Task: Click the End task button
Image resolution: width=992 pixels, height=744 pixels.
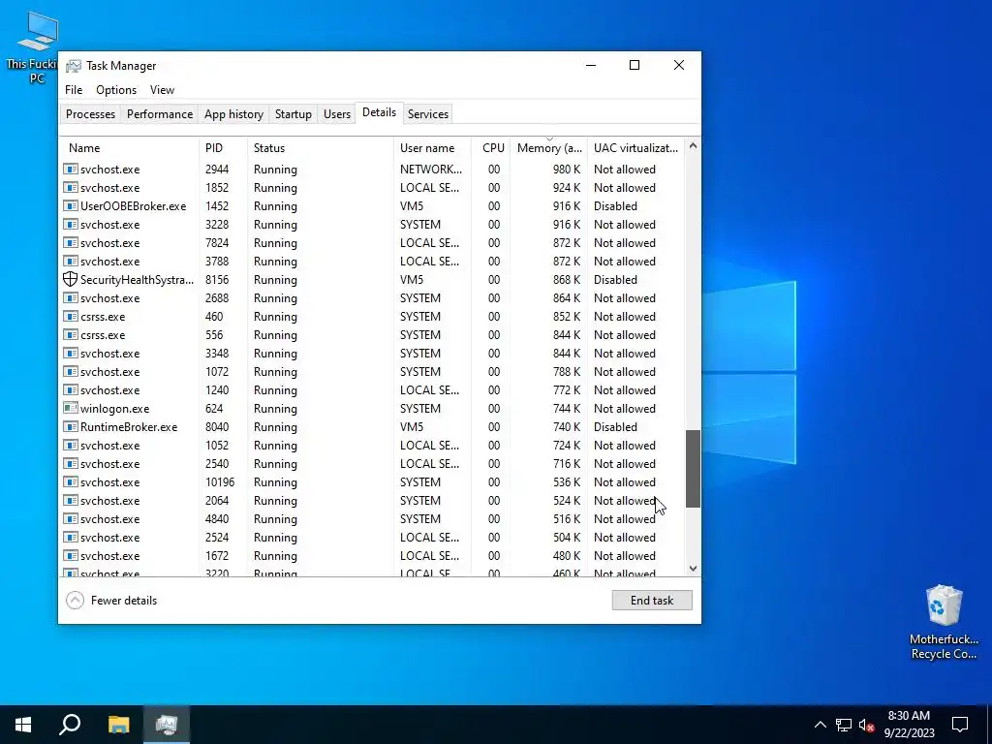Action: [x=652, y=601]
